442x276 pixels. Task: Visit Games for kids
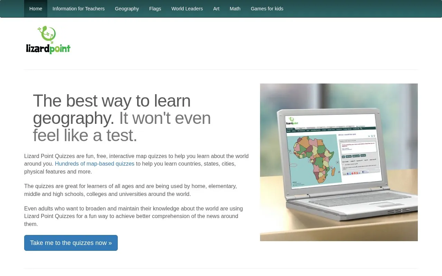pos(267,9)
